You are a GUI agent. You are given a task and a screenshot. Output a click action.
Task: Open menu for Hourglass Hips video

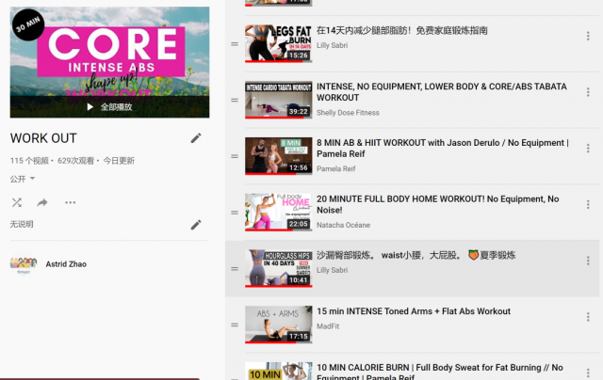point(588,261)
